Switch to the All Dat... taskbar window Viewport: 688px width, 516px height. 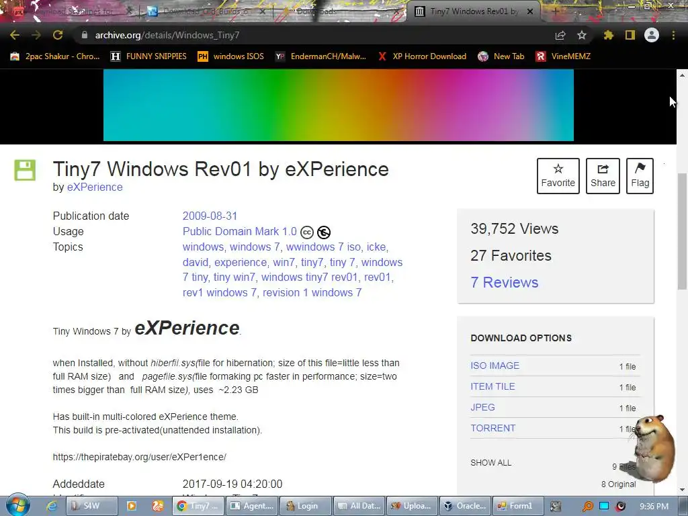tap(359, 506)
